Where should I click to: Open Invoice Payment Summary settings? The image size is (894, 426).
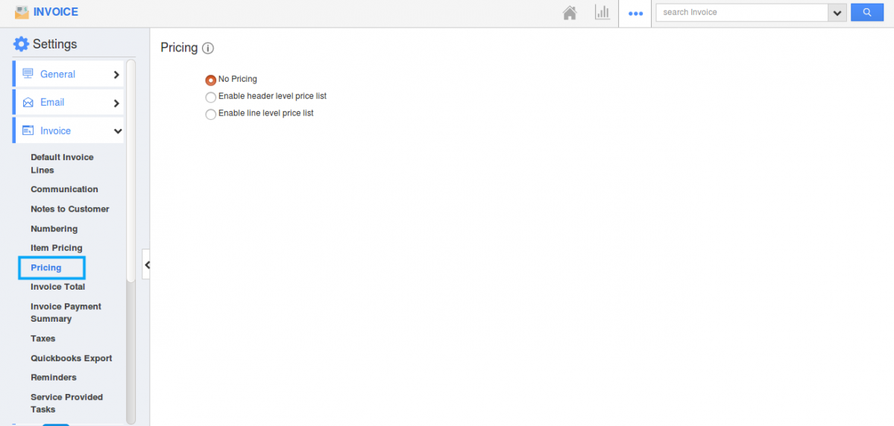click(x=66, y=313)
